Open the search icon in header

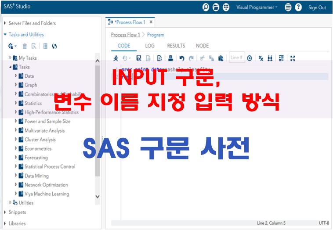click(206, 7)
